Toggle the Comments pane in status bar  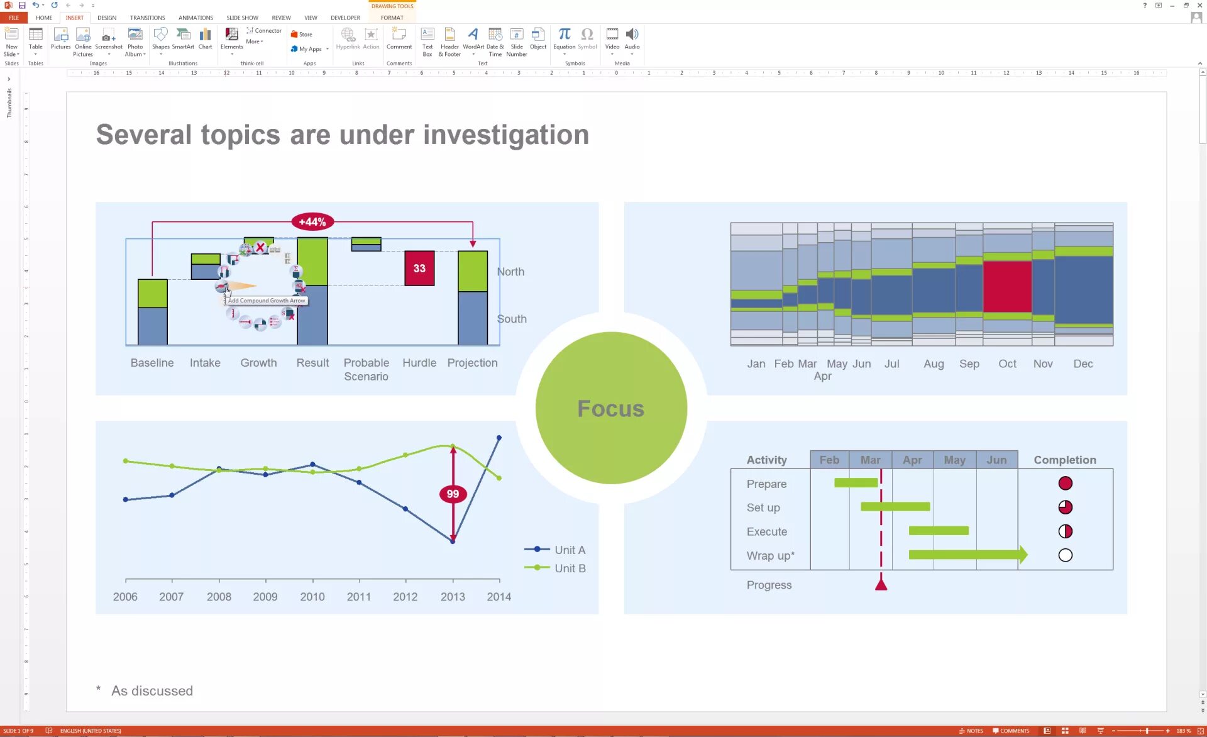click(x=1011, y=731)
